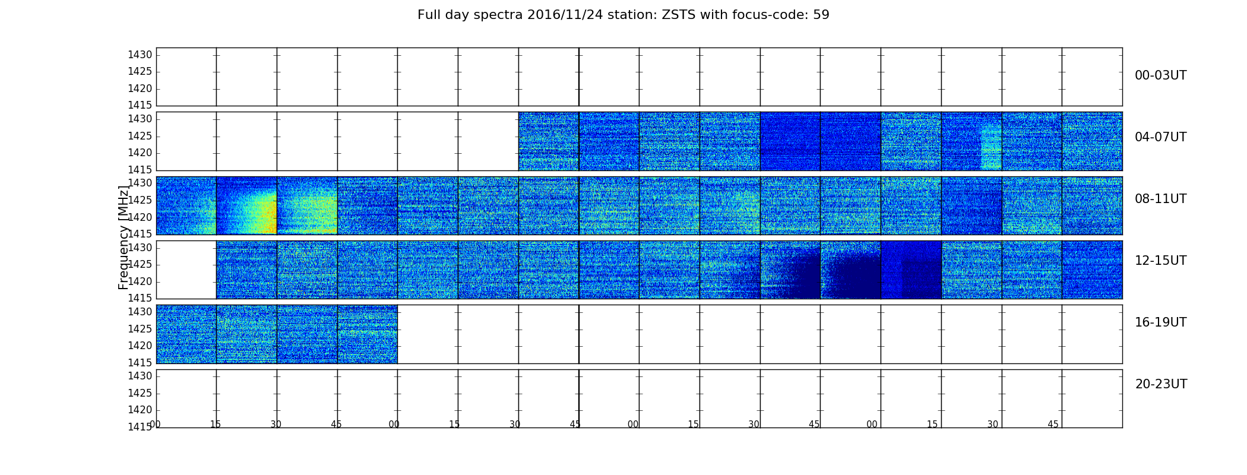
Task: Select the 1430 tick label of the 04-07UT panel
Action: click(140, 119)
